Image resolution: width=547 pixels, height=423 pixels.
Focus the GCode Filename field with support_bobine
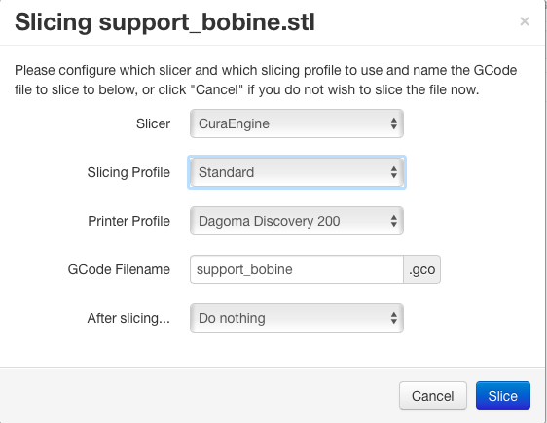[297, 269]
